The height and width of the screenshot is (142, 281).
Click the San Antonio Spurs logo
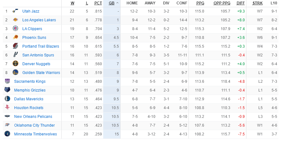point(15,55)
